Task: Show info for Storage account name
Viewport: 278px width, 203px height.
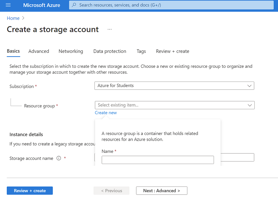Action: 59,158
